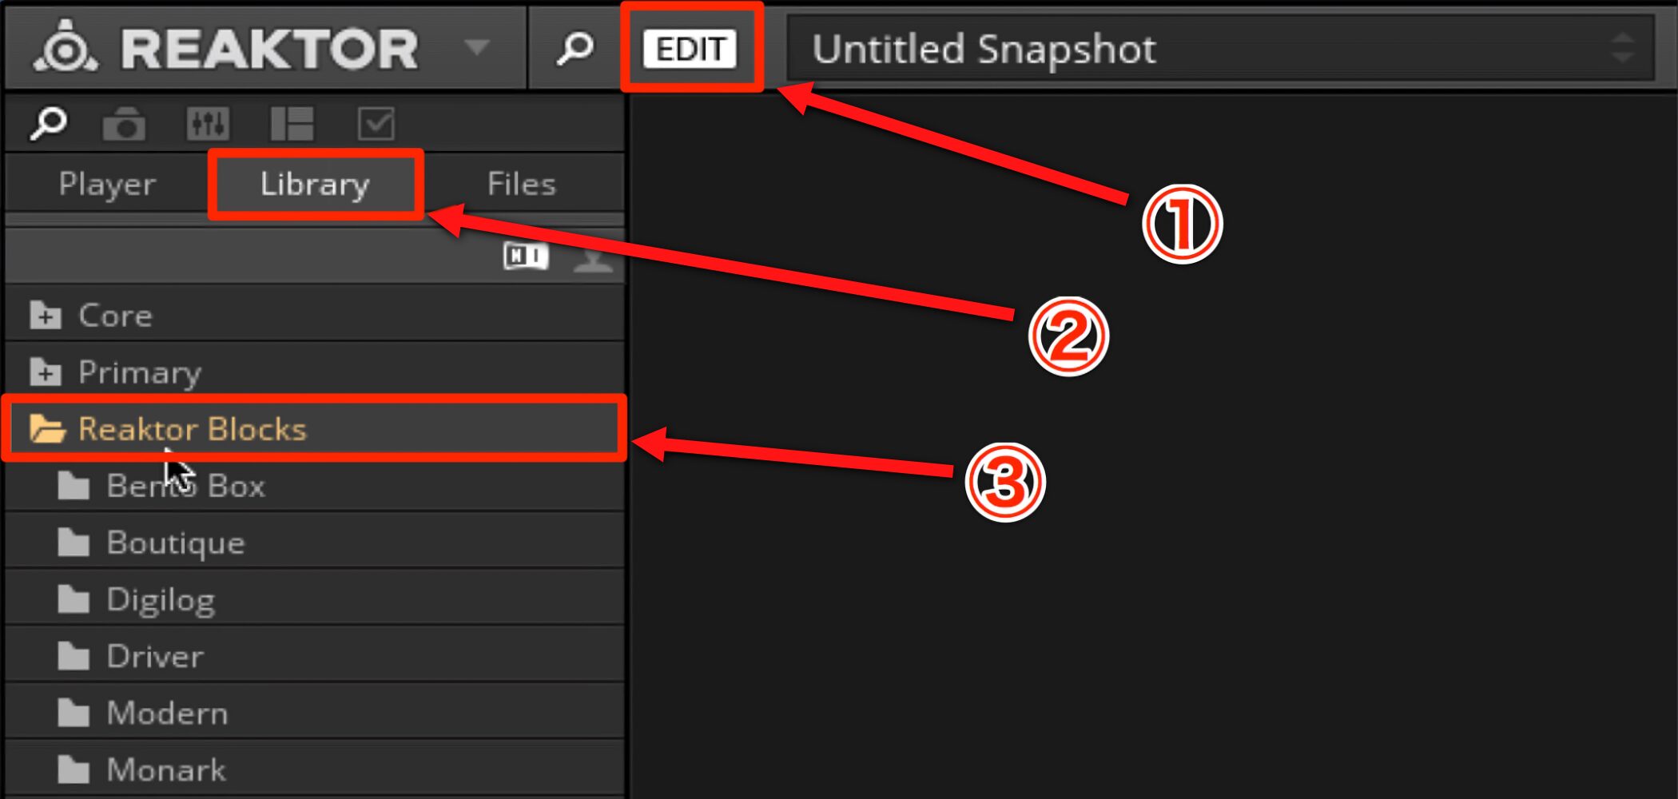
Task: Open the panelsets mixer icon
Action: coord(208,124)
